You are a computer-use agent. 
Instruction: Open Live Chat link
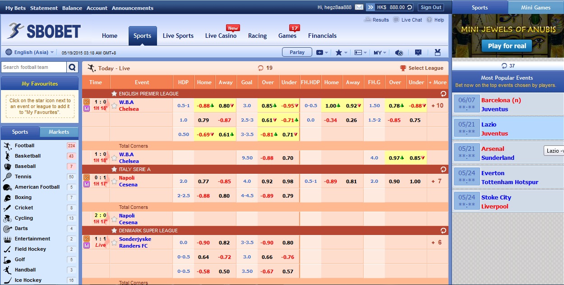[x=408, y=20]
